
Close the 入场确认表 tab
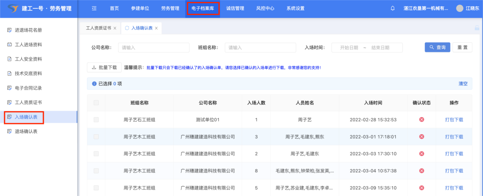tap(156, 28)
